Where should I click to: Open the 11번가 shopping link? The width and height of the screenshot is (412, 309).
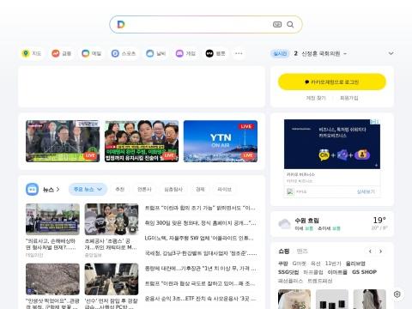[333, 264]
